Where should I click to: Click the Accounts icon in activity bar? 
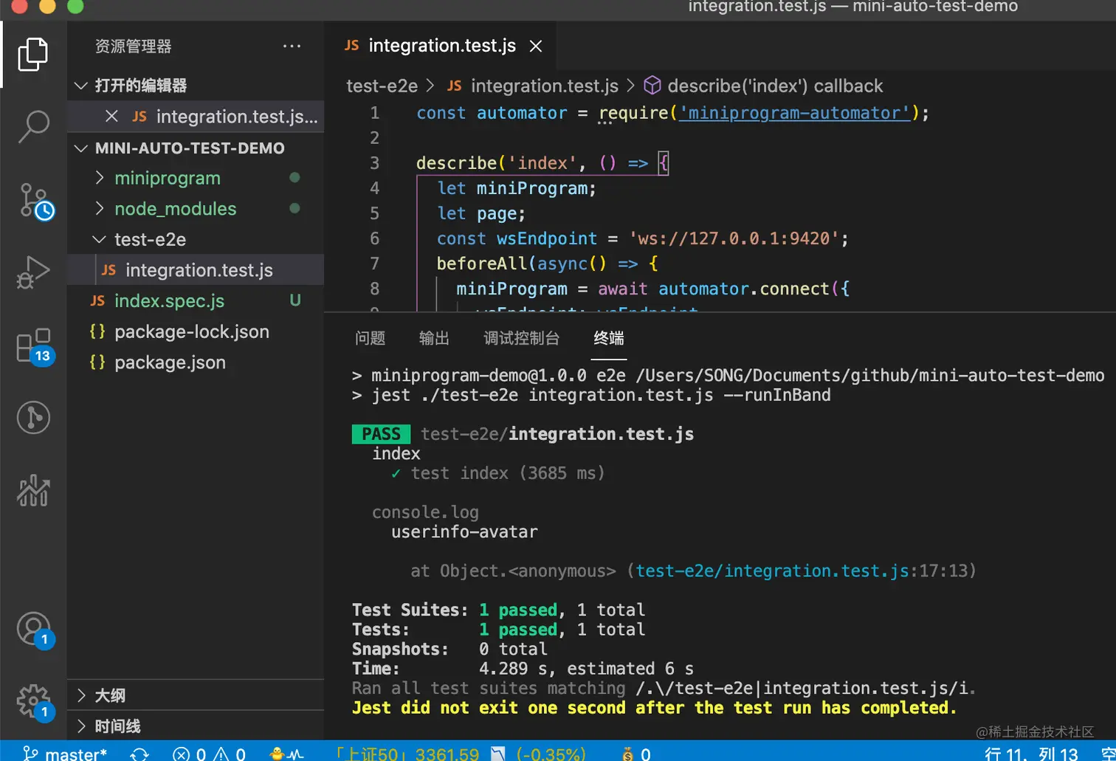coord(33,630)
